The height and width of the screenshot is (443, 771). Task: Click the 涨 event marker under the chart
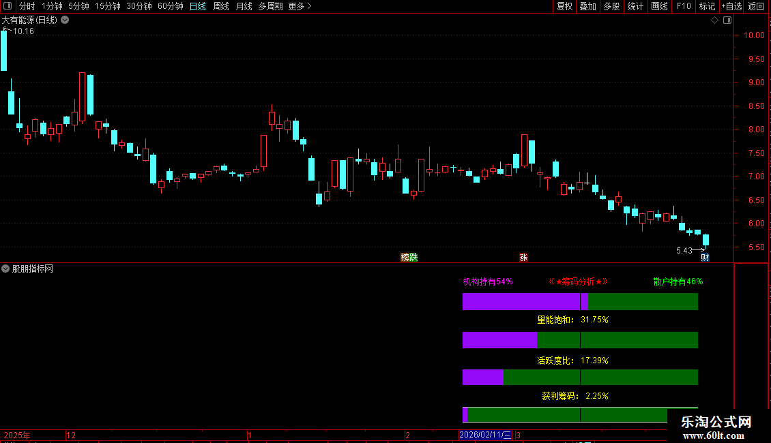click(524, 258)
